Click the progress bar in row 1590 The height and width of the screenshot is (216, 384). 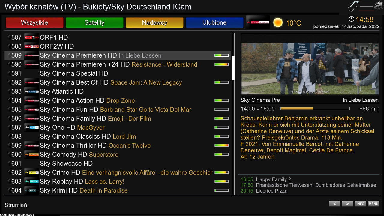(221, 64)
